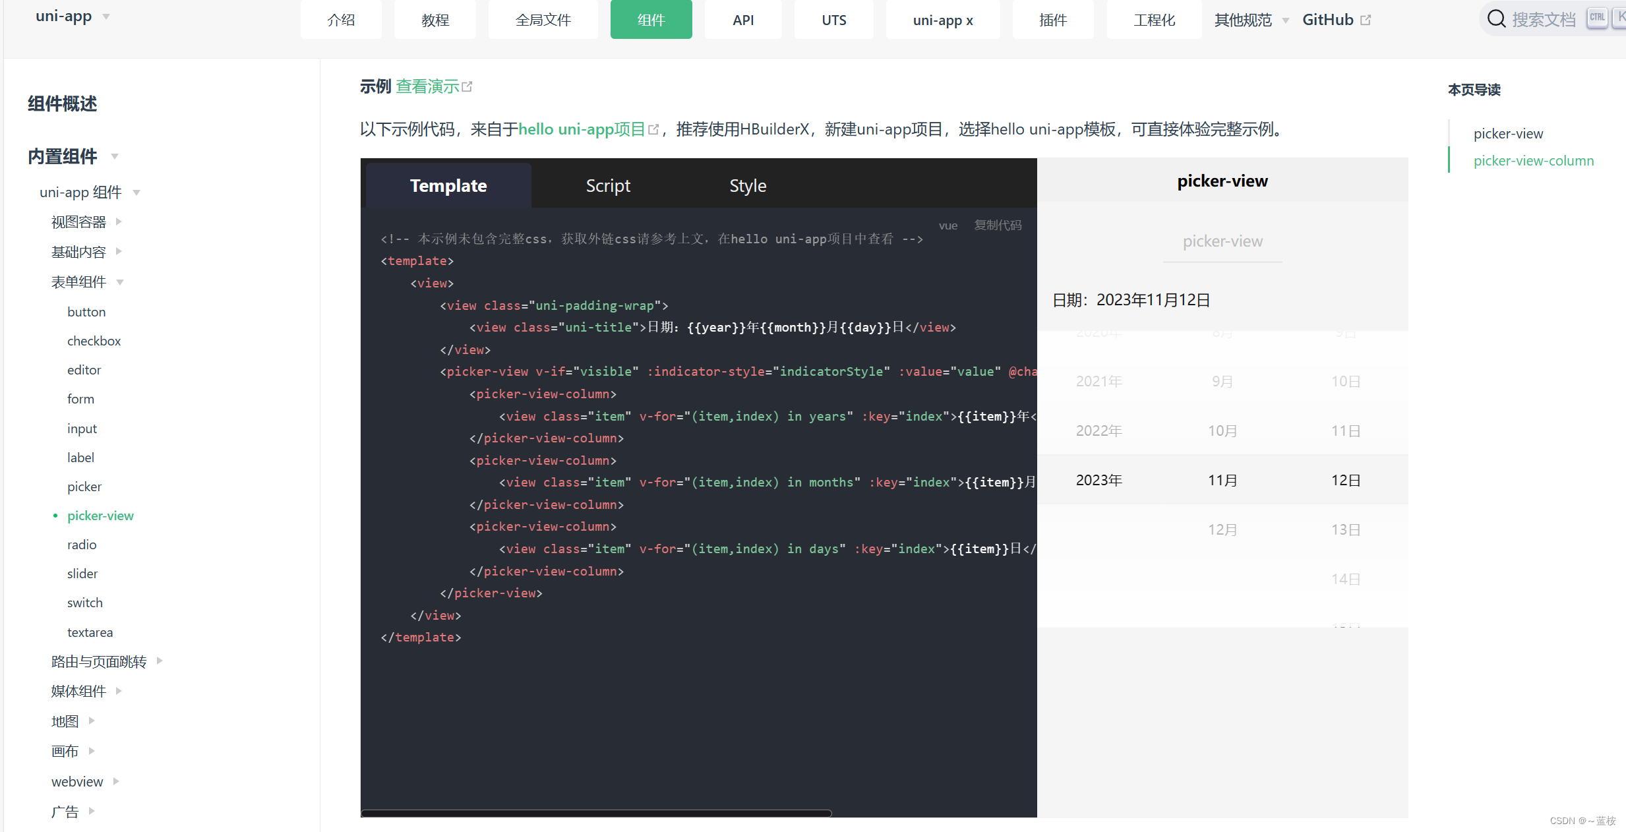Open the form component page

coord(80,399)
